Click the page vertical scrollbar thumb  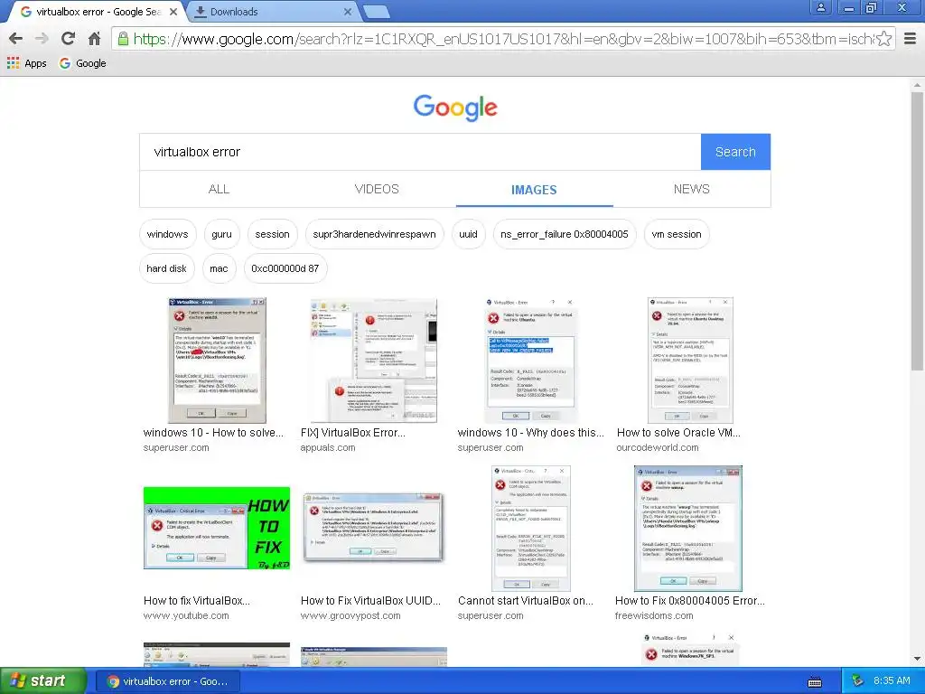click(917, 230)
